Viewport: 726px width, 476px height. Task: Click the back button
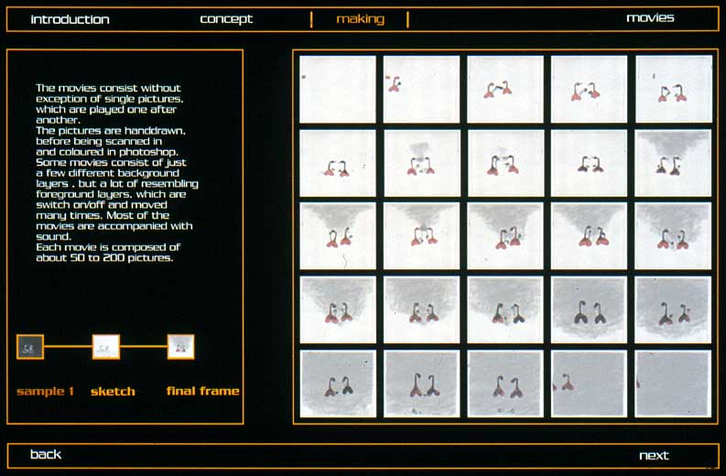click(x=46, y=455)
